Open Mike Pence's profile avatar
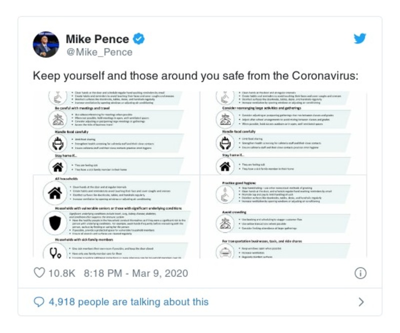 point(46,45)
